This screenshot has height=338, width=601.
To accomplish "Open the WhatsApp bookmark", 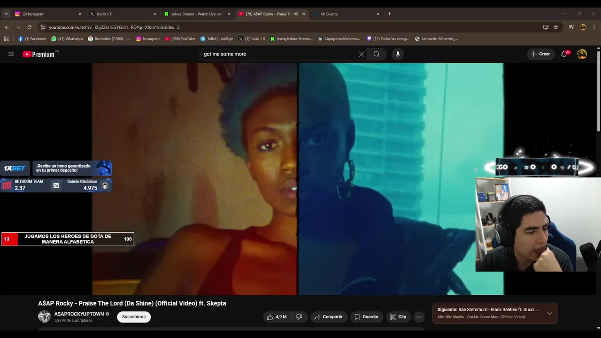I will pos(67,39).
